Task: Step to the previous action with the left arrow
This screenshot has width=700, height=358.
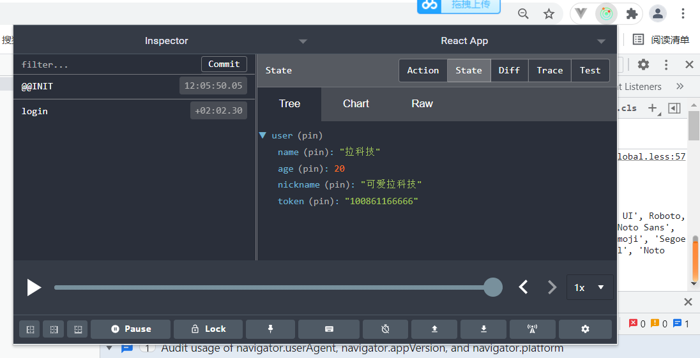Action: (524, 287)
